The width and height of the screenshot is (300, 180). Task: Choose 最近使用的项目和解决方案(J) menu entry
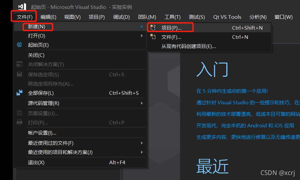coord(79,152)
